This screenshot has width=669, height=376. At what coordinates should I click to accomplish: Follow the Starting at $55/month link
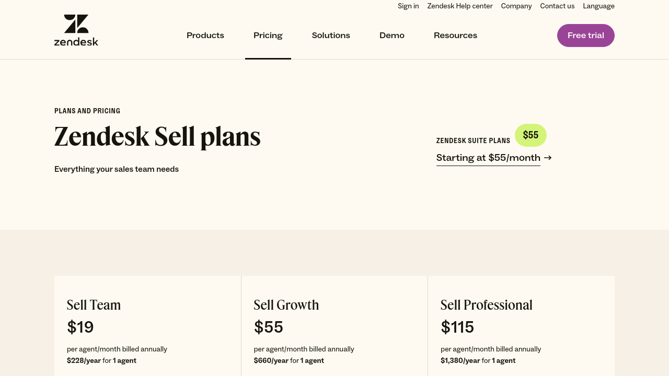click(x=488, y=158)
